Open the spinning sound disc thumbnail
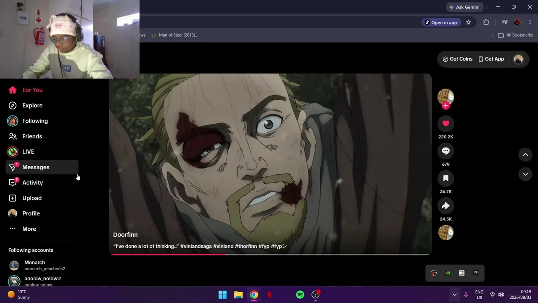 [446, 233]
